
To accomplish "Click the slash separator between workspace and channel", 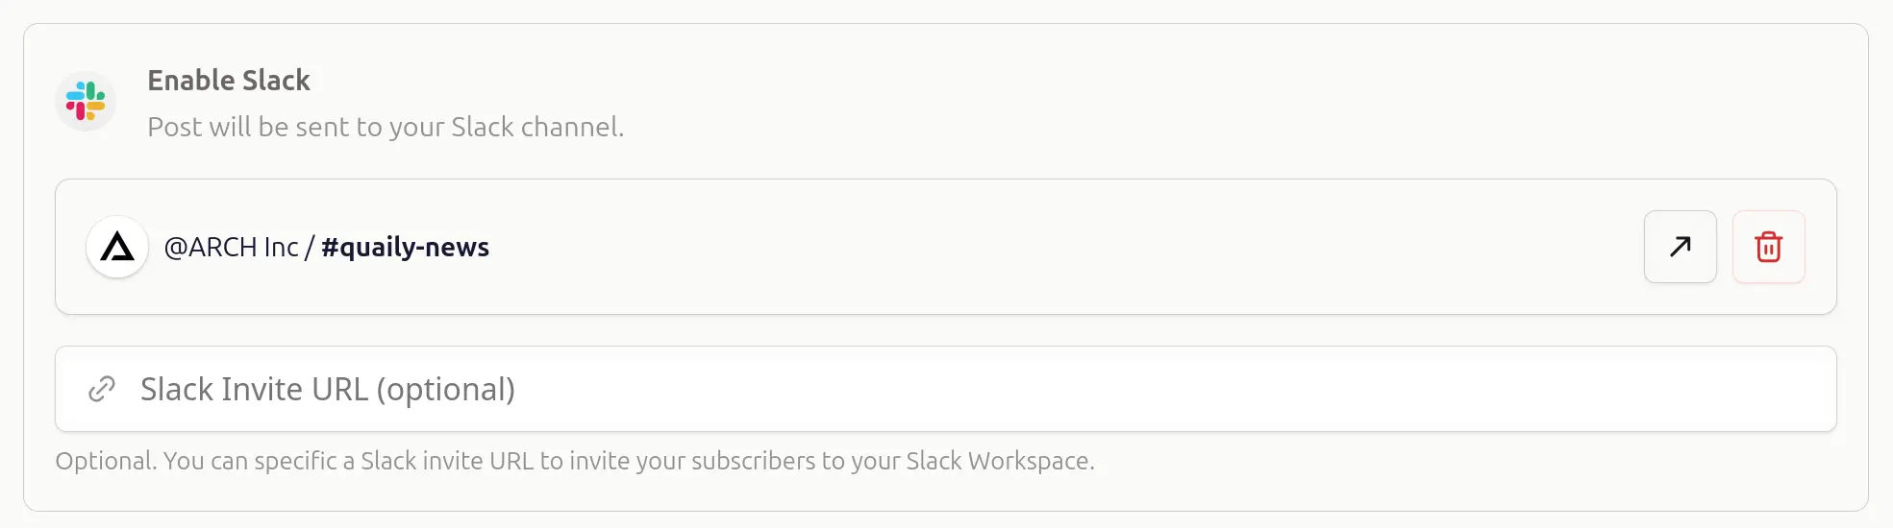I will coord(310,247).
